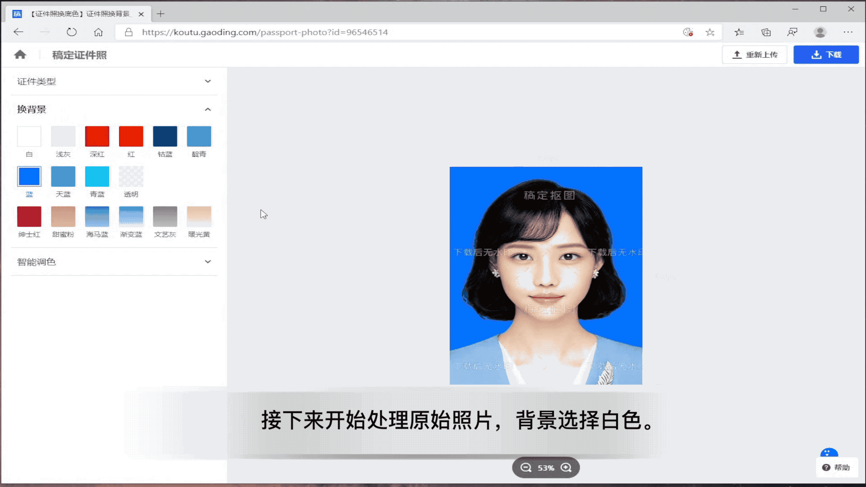Screen dimensions: 866x487
Task: Zoom in on the photo preview
Action: (x=567, y=468)
